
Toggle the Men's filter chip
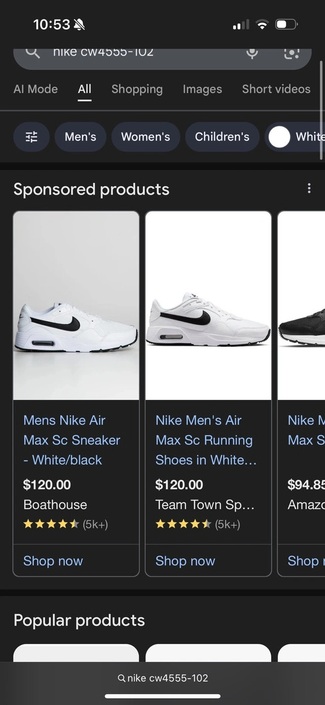[80, 137]
